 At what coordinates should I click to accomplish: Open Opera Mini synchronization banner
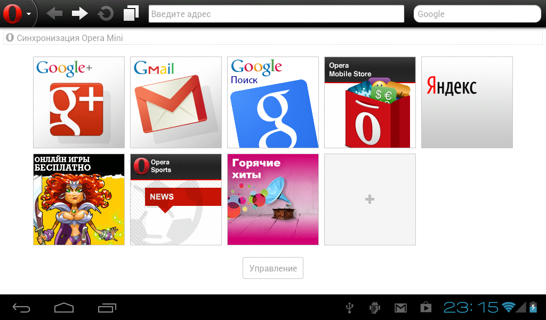tap(273, 38)
